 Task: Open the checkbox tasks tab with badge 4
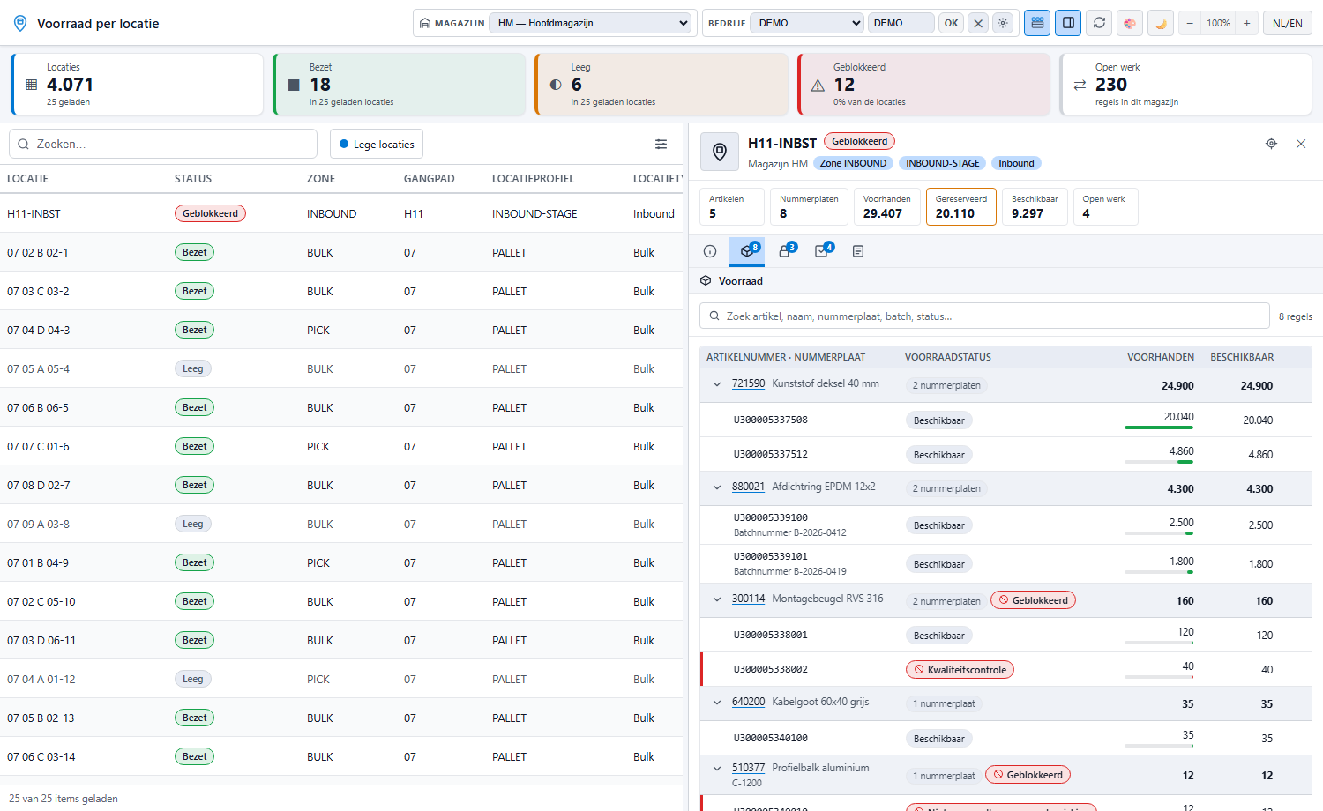click(822, 251)
